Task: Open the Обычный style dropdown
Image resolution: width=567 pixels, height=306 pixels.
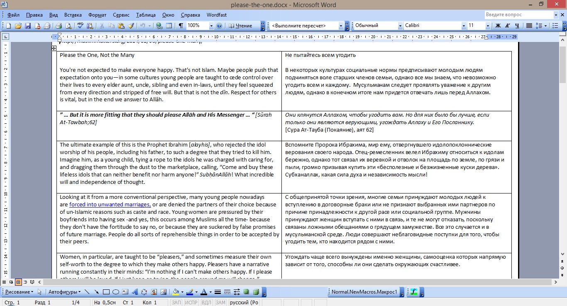Action: click(x=400, y=26)
